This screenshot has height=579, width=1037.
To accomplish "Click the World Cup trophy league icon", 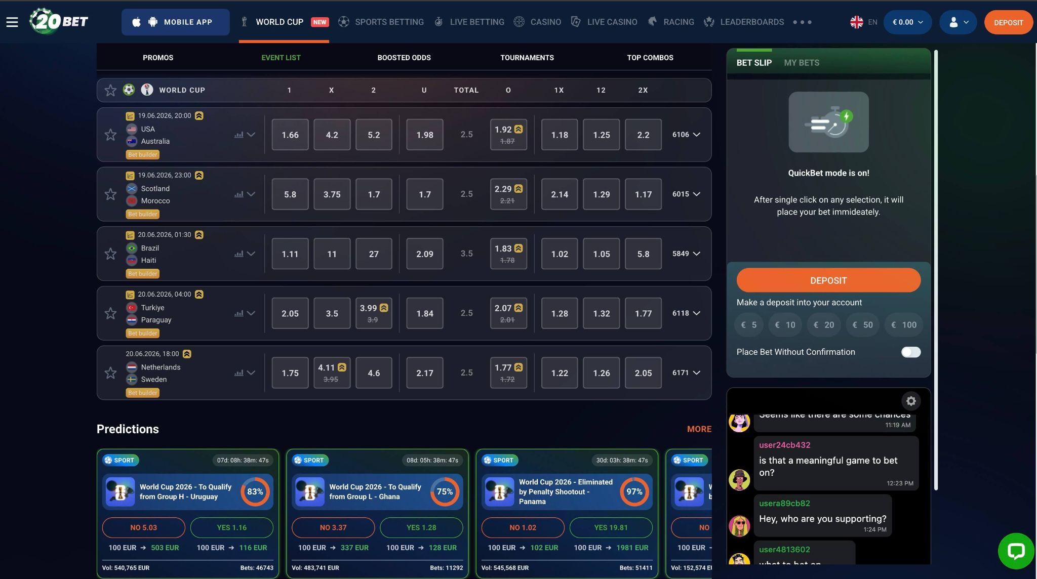I will point(147,90).
